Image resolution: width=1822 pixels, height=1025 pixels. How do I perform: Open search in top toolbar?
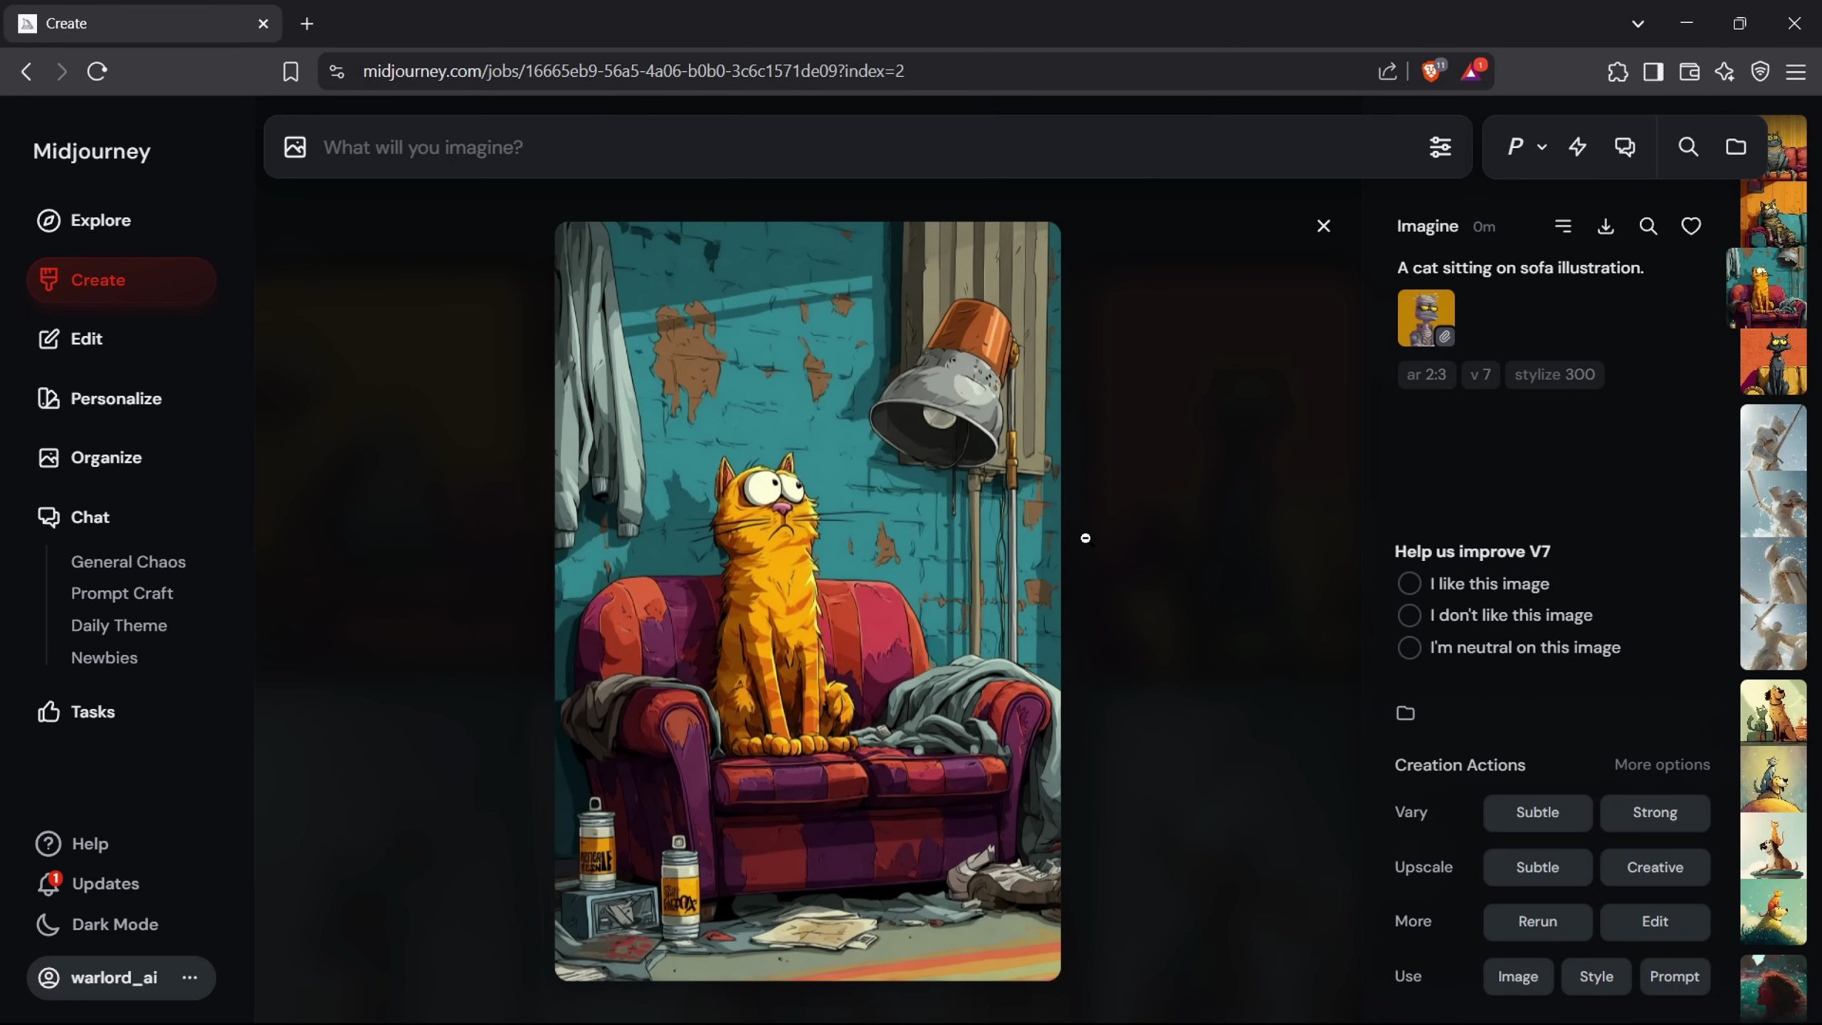coord(1687,147)
